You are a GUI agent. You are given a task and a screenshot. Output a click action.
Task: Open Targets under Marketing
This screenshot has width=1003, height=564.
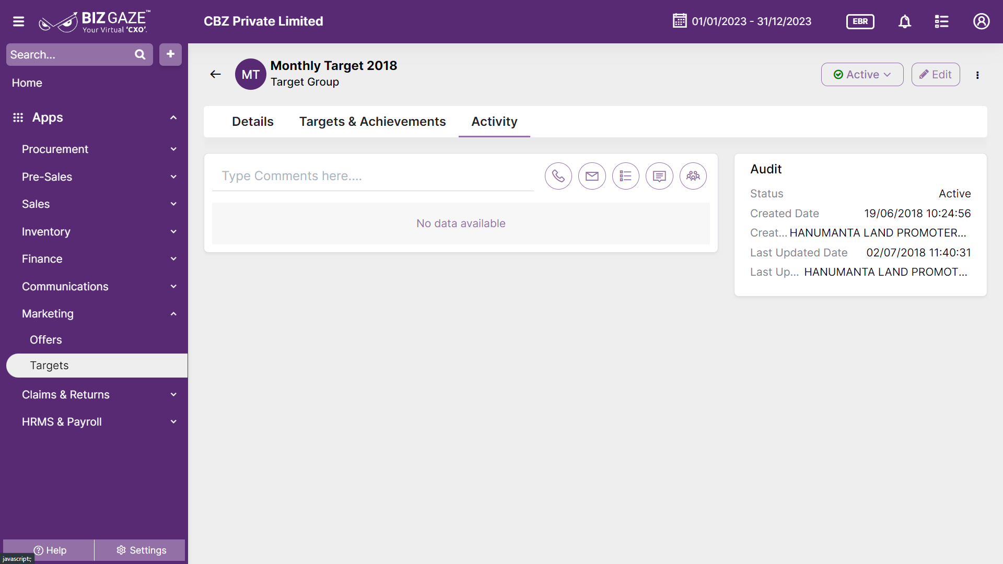click(x=97, y=366)
